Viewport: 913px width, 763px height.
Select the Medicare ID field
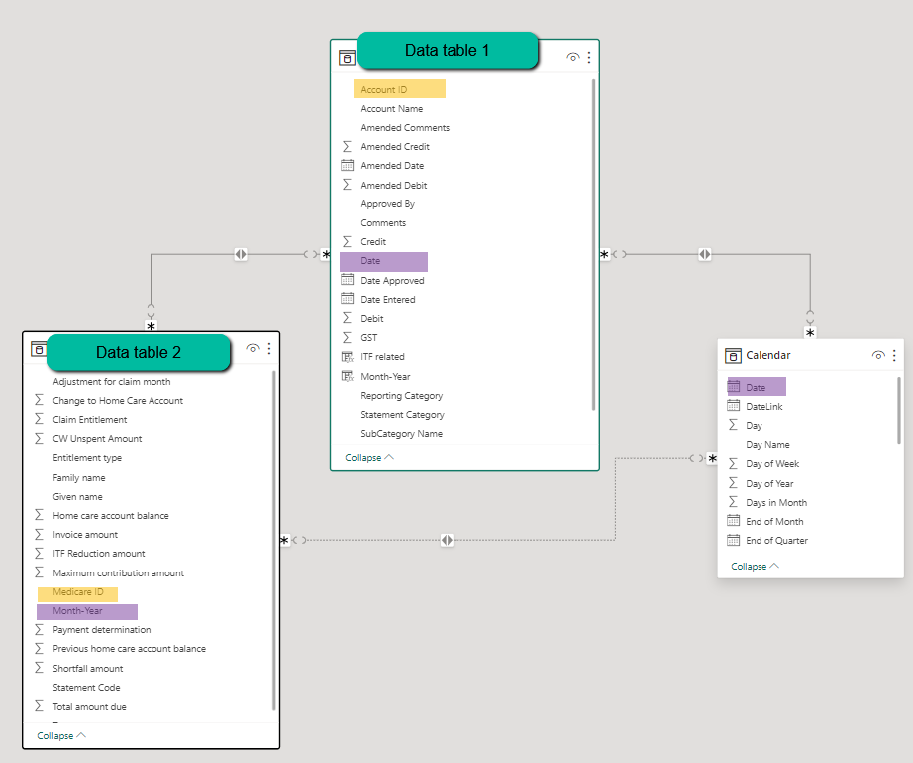[78, 593]
